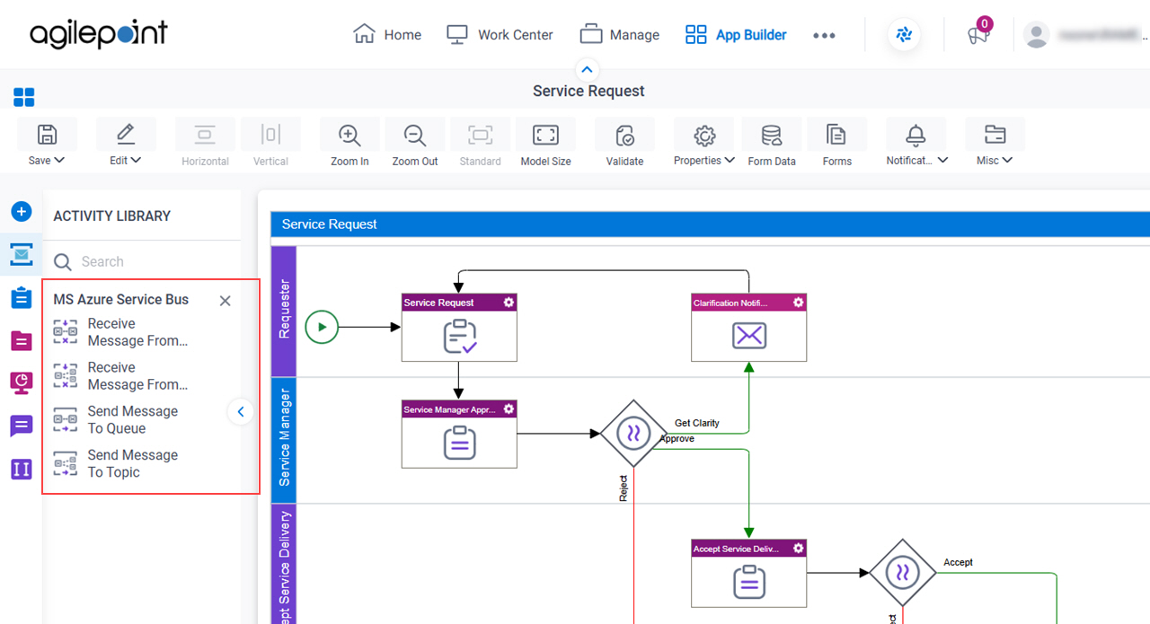Select the blue clipboard sidebar icon
This screenshot has width=1150, height=624.
22,297
